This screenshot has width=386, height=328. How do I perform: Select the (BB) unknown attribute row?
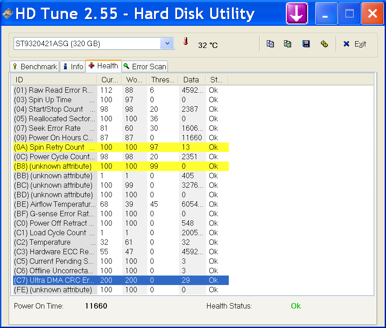point(121,176)
